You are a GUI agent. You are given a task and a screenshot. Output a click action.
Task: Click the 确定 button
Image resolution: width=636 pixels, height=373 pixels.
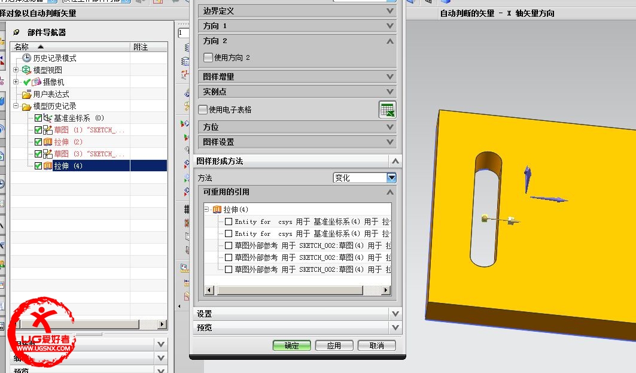point(291,345)
